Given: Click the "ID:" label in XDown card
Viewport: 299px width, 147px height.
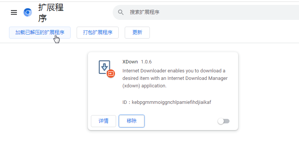Looking at the screenshot, I should [x=127, y=102].
